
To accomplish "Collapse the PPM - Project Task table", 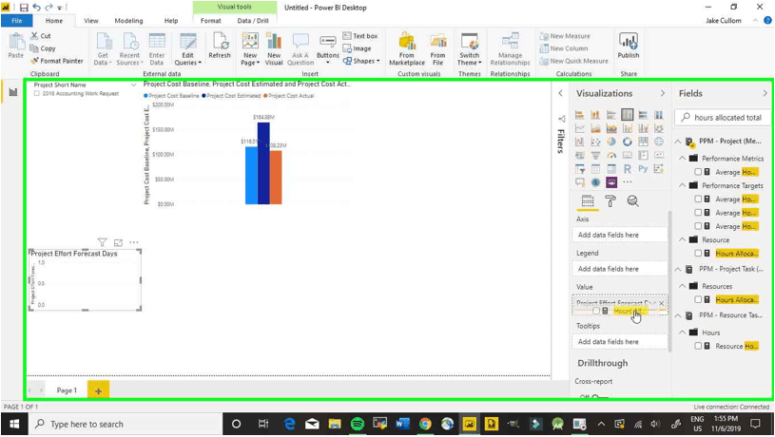I will 678,269.
